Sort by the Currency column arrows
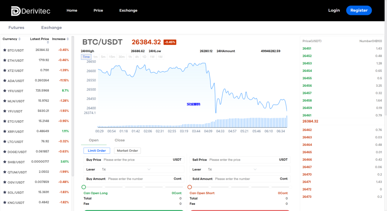The height and width of the screenshot is (211, 387). click(19, 39)
